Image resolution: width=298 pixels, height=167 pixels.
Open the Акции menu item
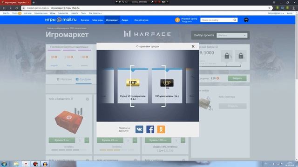[x=125, y=20]
